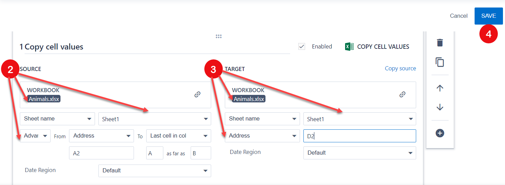The image size is (505, 185).
Task: Click target workbook link icon
Action: [402, 95]
